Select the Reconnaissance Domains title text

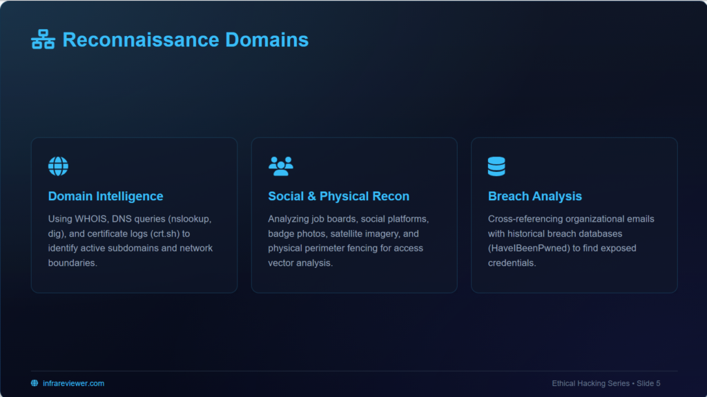point(185,40)
